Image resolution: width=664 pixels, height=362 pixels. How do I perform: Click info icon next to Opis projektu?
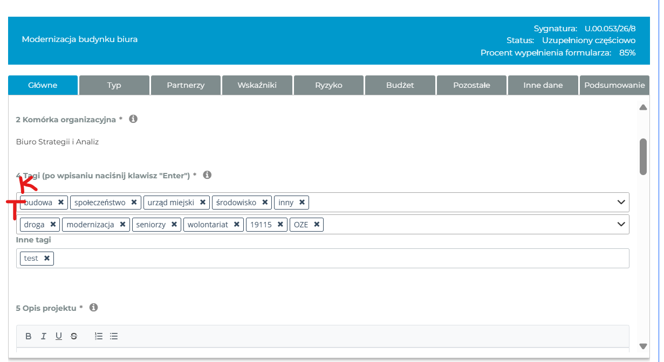93,308
